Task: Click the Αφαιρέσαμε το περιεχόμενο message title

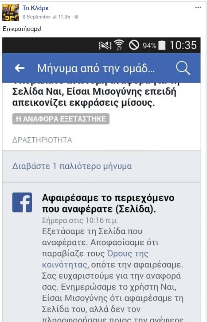Action: click(x=108, y=204)
